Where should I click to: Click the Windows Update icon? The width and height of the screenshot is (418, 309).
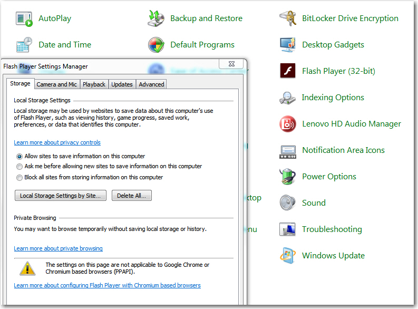click(x=288, y=256)
